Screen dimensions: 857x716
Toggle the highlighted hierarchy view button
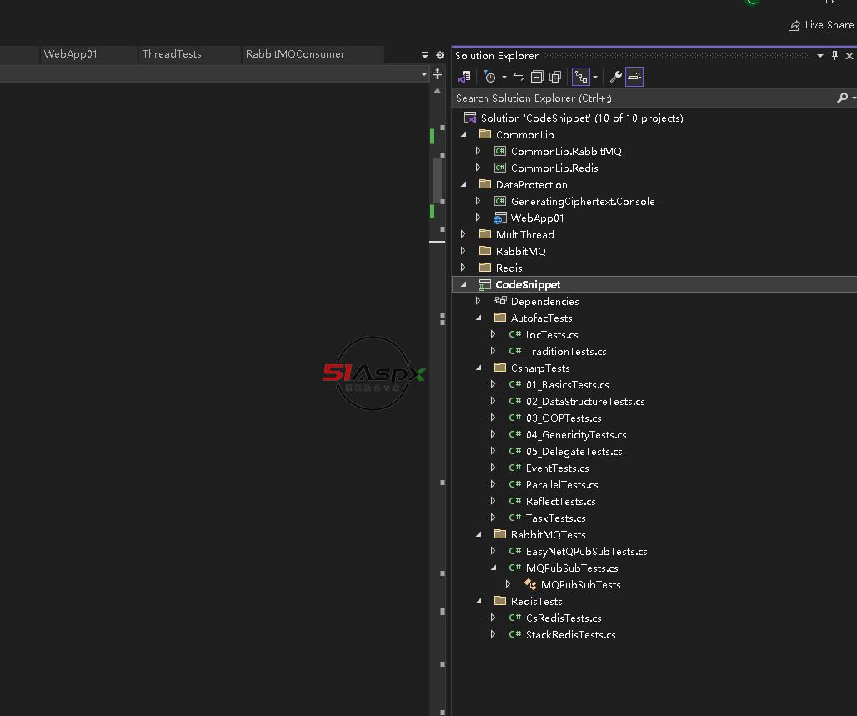pyautogui.click(x=581, y=77)
